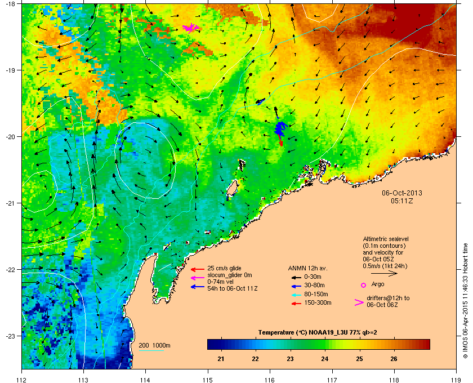473x383 pixels.
Task: Click the blue 30-80m ANMN legend arrow
Action: [297, 286]
